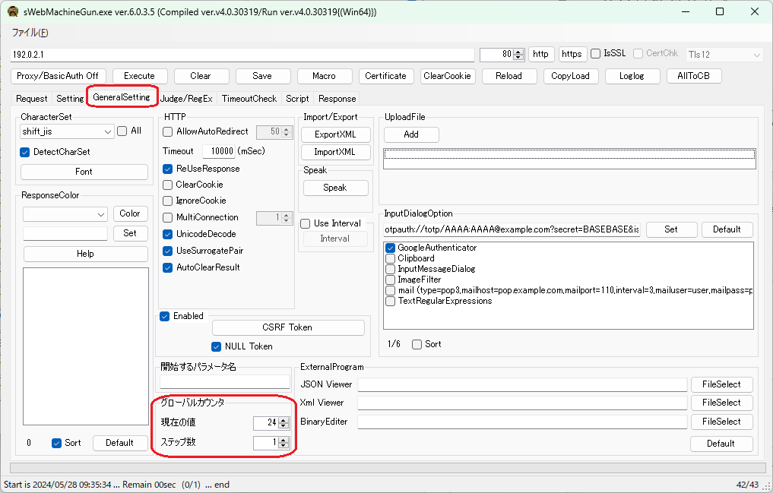Toggle the Sort checkbox under ResponseColor list
The height and width of the screenshot is (493, 773).
coord(57,444)
